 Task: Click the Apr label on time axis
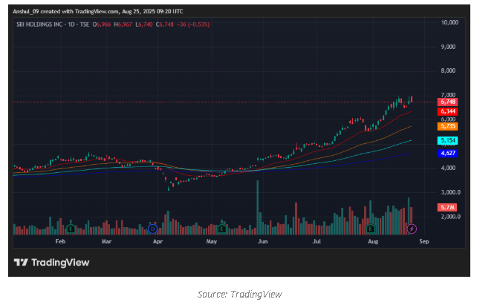coord(158,242)
